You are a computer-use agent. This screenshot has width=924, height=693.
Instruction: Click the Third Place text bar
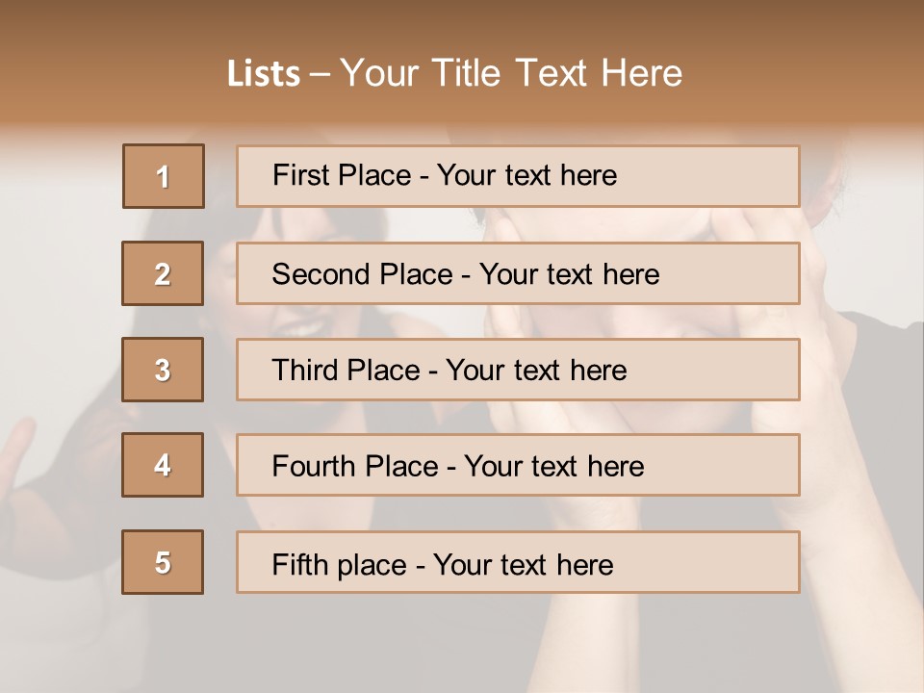(518, 370)
